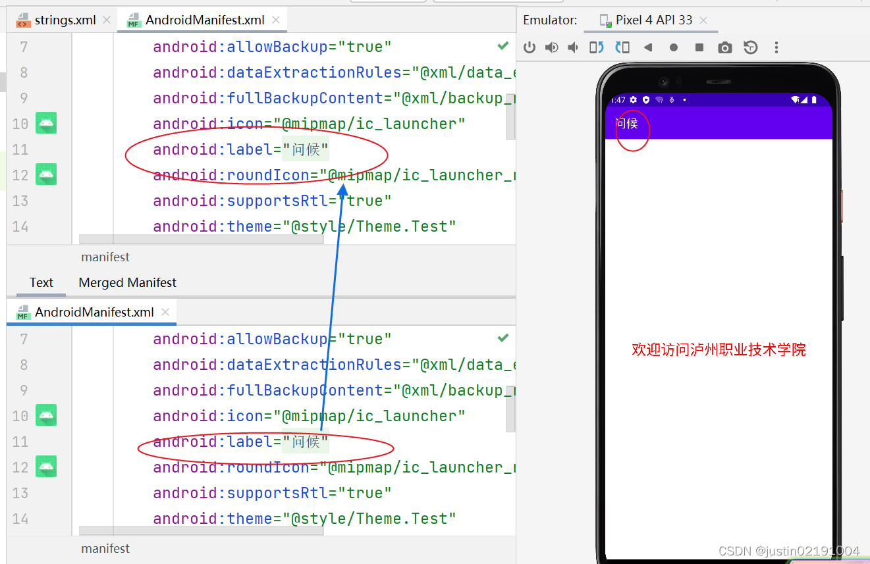Image resolution: width=870 pixels, height=564 pixels.
Task: Click the green inspection checkmark in upper editor
Action: (503, 46)
